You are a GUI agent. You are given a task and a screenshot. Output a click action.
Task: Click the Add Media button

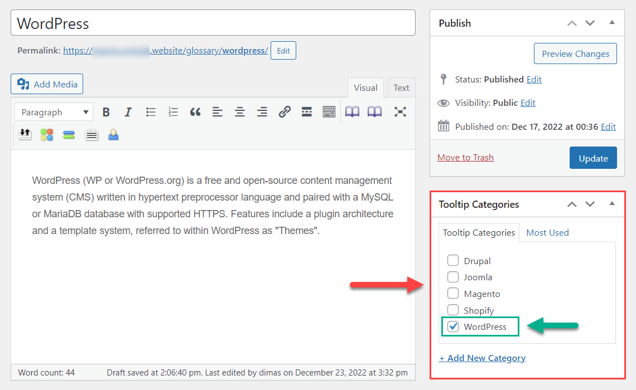(47, 84)
